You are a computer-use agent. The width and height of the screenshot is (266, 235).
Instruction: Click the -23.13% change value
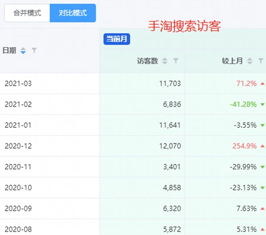click(243, 188)
